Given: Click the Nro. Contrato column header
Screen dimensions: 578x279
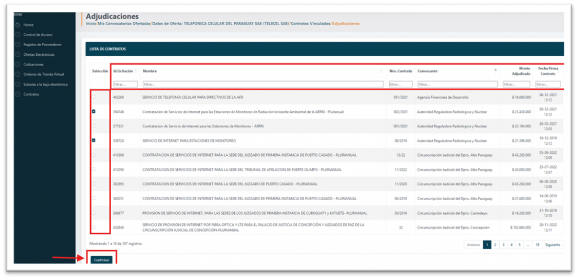Looking at the screenshot, I should tap(401, 70).
